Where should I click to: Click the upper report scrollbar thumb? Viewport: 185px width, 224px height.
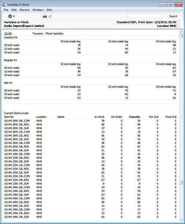pyautogui.click(x=181, y=36)
